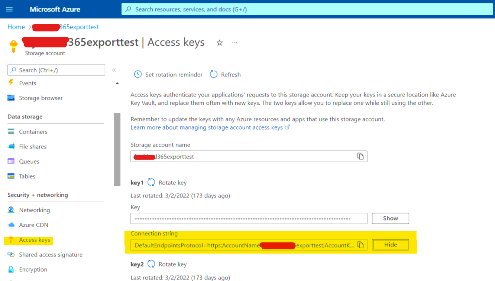Show the key1 key value

[390, 218]
